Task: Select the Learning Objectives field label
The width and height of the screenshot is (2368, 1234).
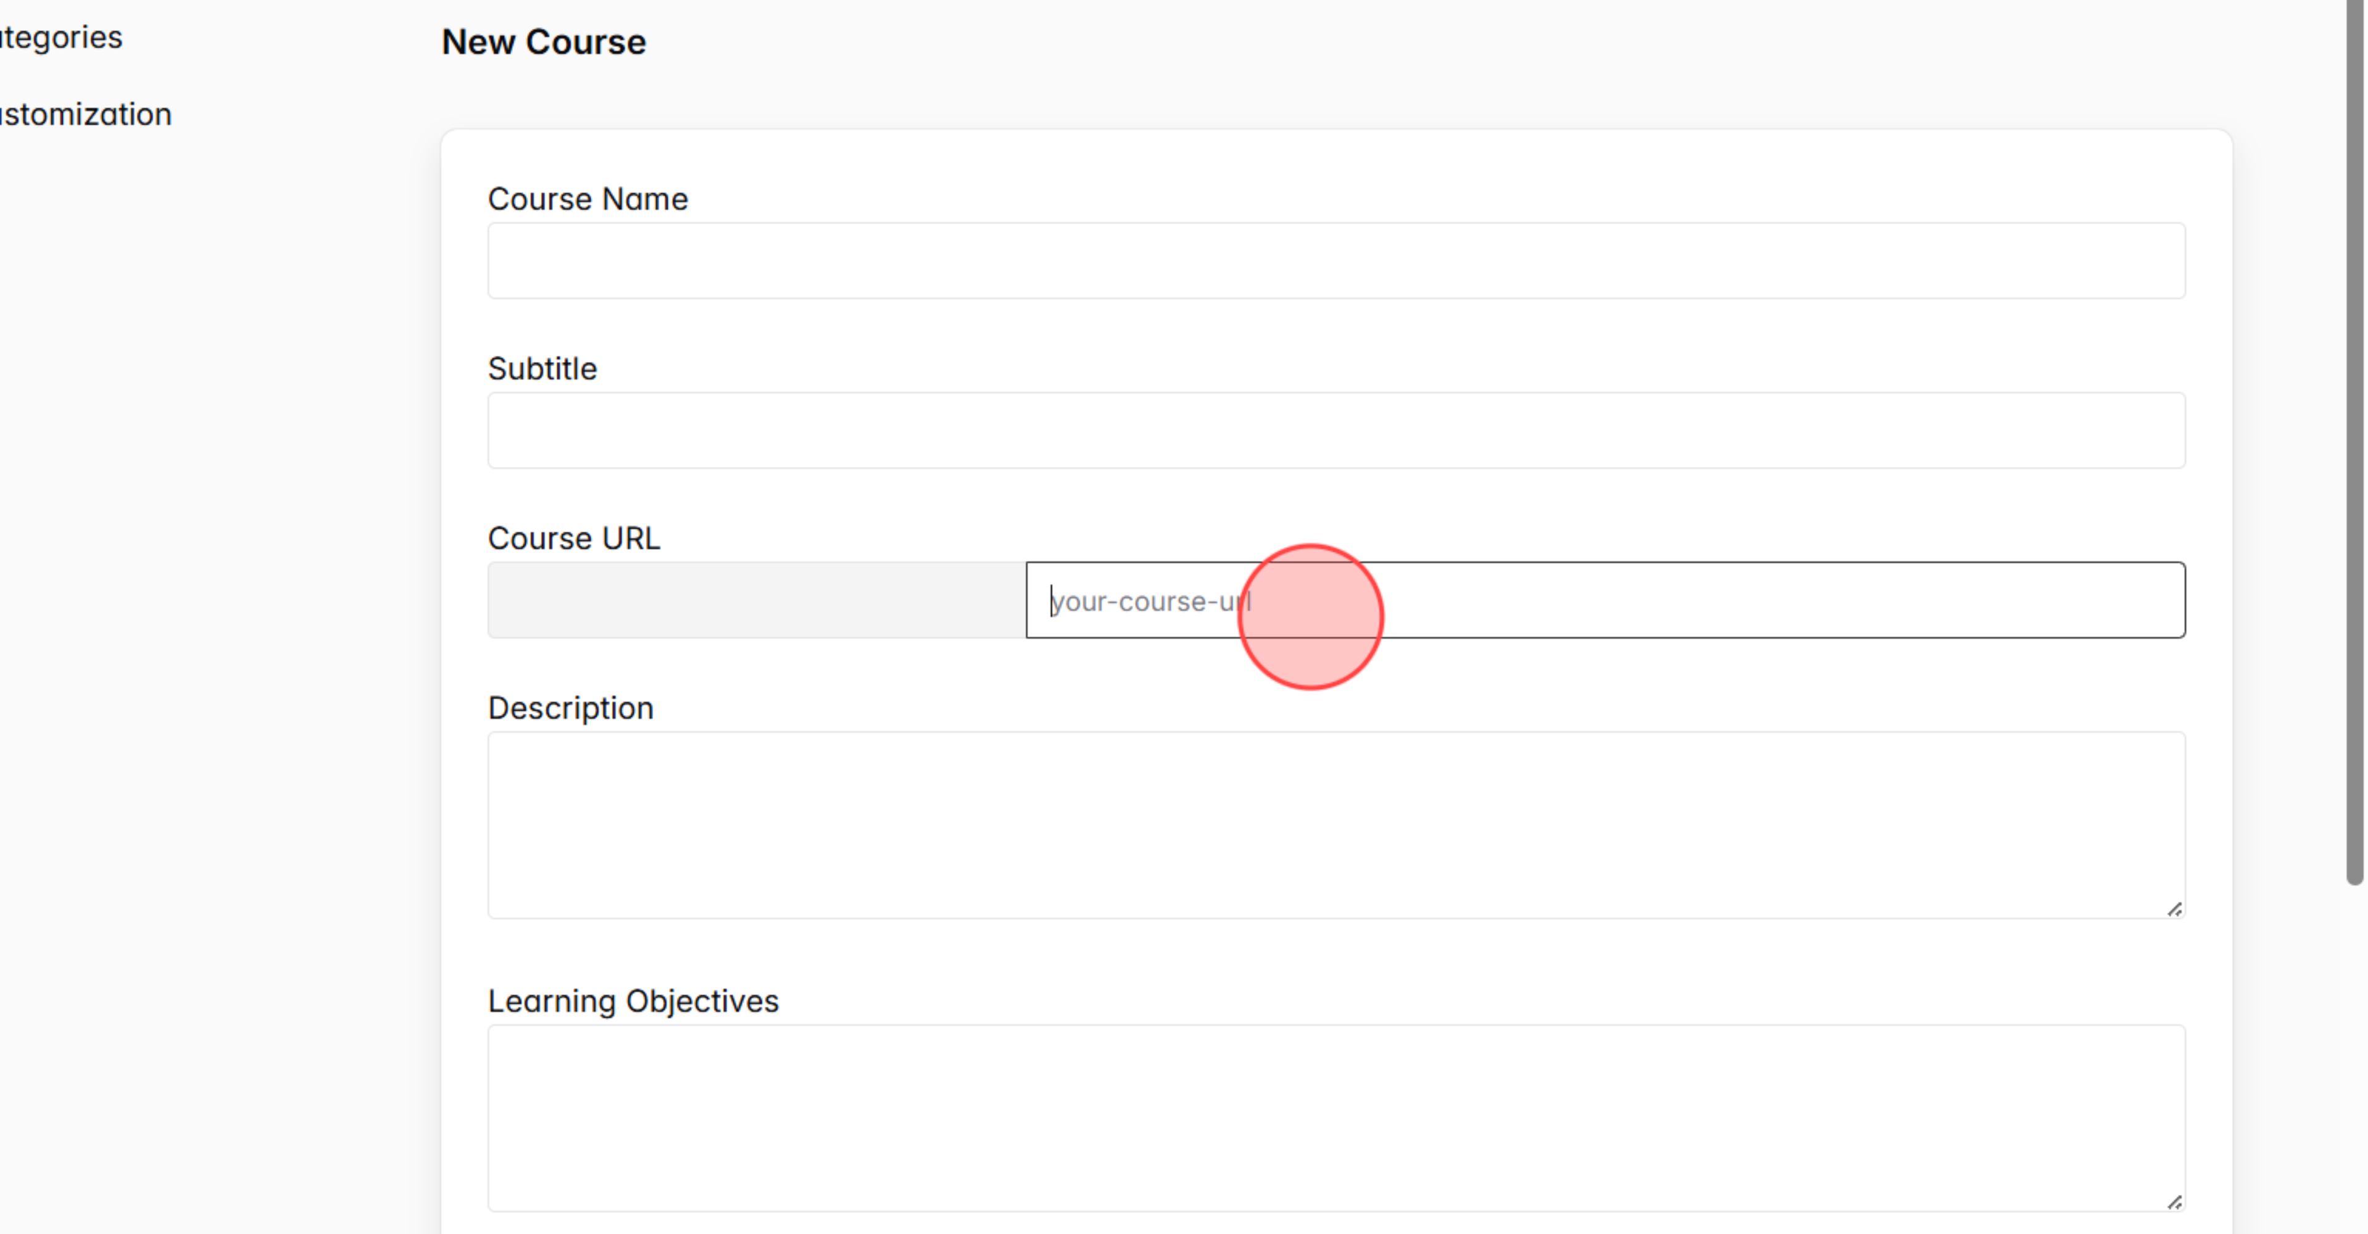Action: [633, 1001]
